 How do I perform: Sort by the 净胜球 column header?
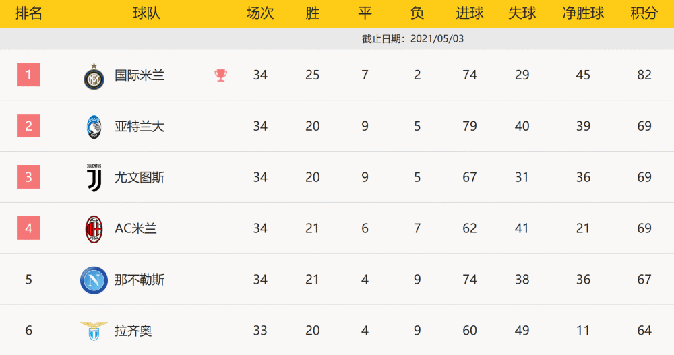(583, 13)
